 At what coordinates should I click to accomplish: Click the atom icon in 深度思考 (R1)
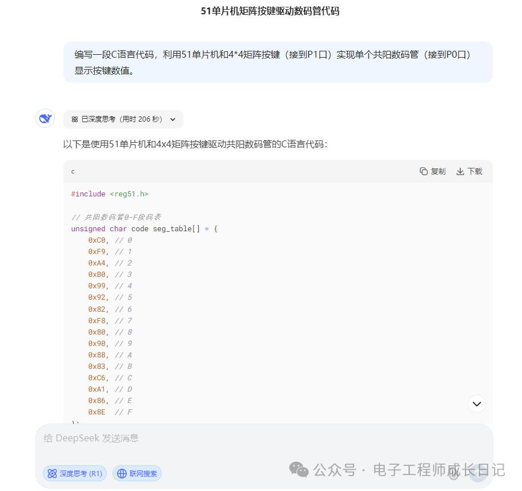(x=53, y=473)
